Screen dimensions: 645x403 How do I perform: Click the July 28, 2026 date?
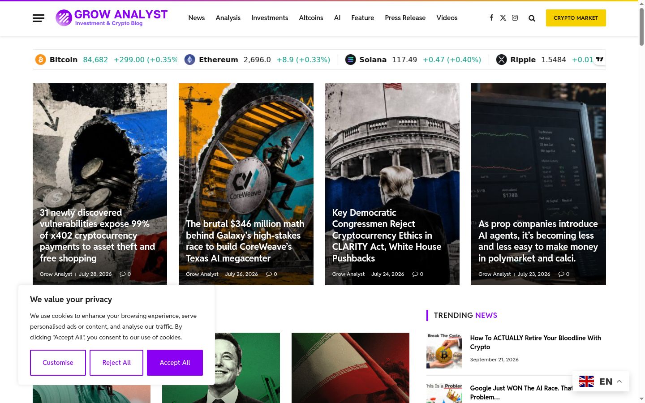[95, 274]
